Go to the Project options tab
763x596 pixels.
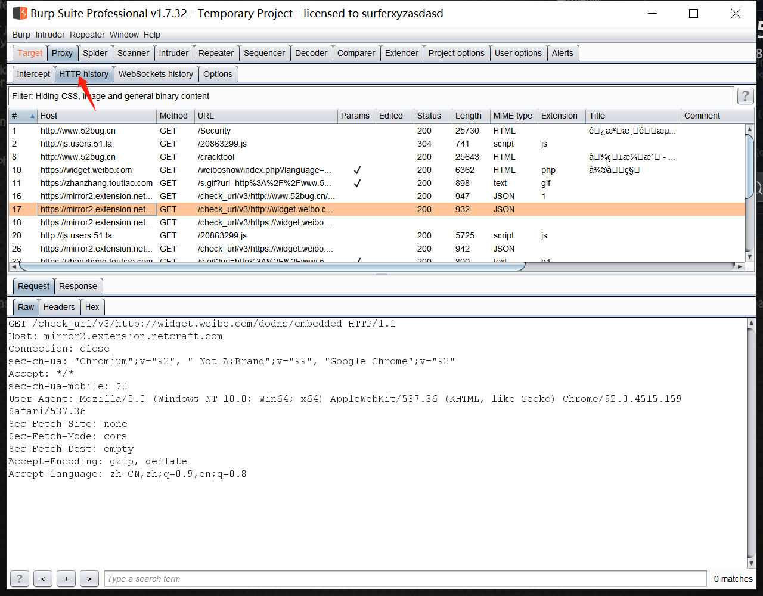coord(457,53)
